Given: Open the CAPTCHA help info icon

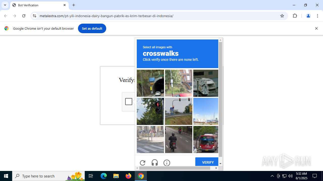Looking at the screenshot, I should 167,163.
